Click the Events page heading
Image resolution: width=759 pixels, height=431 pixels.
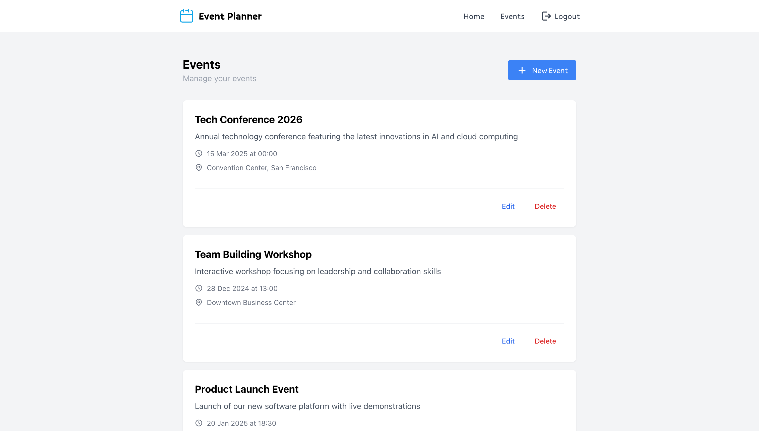coord(202,65)
